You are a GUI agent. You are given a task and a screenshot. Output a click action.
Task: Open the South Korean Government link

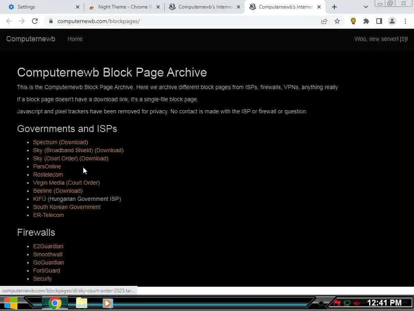point(67,207)
